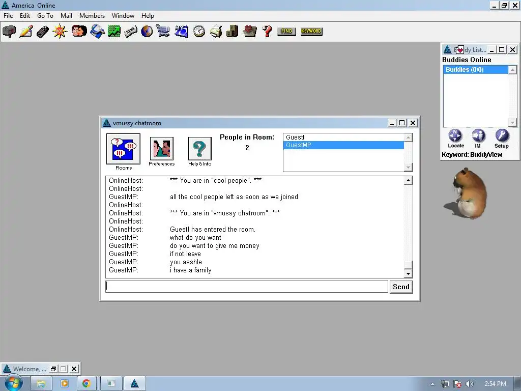Screen dimensions: 521x391
Task: Open the What's Hot starburst icon
Action: tap(60, 31)
